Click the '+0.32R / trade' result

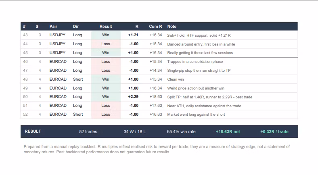pos(274,132)
